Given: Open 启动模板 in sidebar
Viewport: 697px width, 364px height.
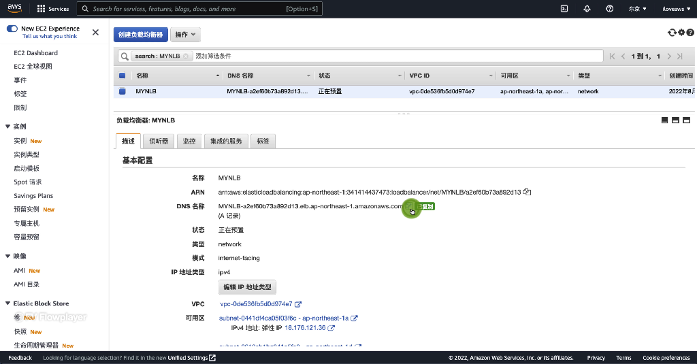Looking at the screenshot, I should 27,168.
